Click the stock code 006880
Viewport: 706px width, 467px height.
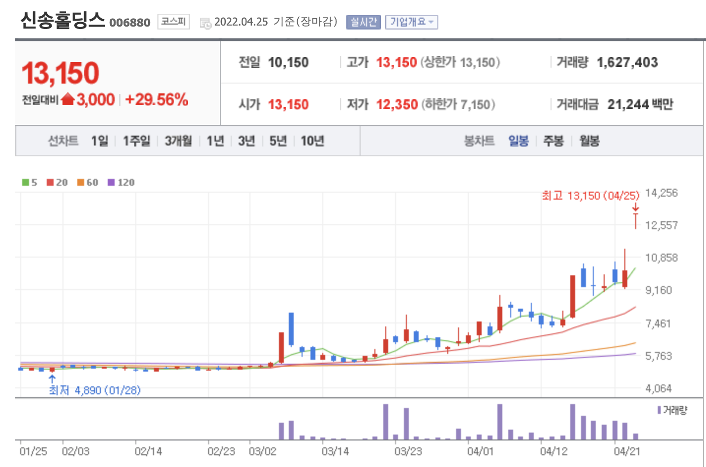(130, 23)
